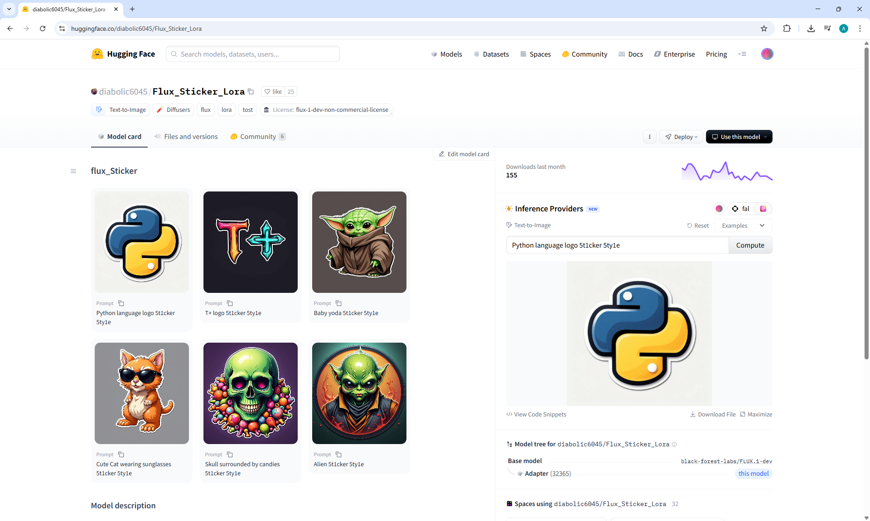Screen dimensions: 870x521
Task: Select the first circular inference provider icon
Action: pyautogui.click(x=719, y=209)
